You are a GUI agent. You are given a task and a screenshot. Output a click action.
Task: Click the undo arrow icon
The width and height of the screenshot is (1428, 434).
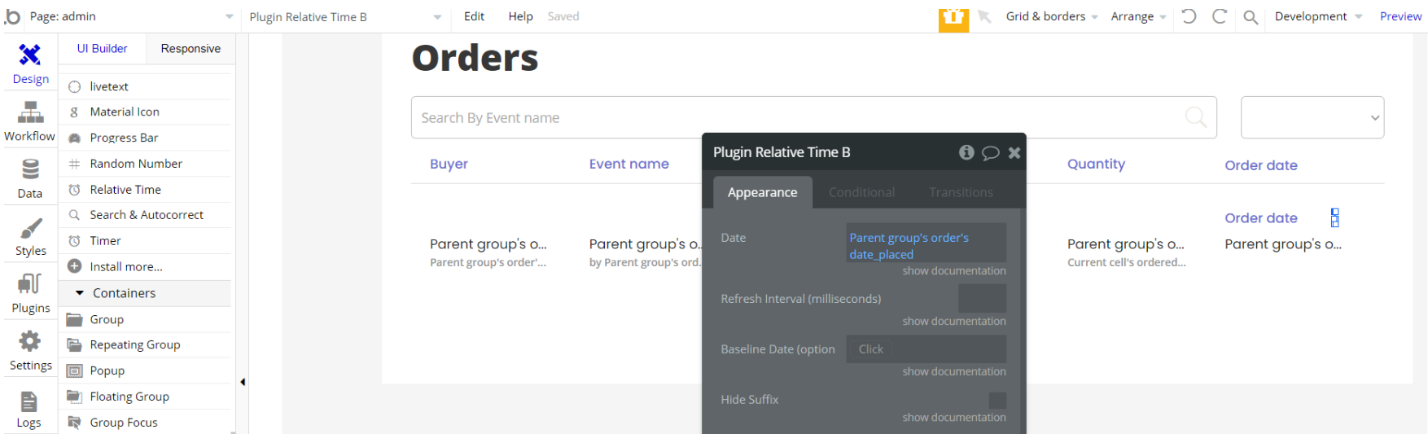1189,16
